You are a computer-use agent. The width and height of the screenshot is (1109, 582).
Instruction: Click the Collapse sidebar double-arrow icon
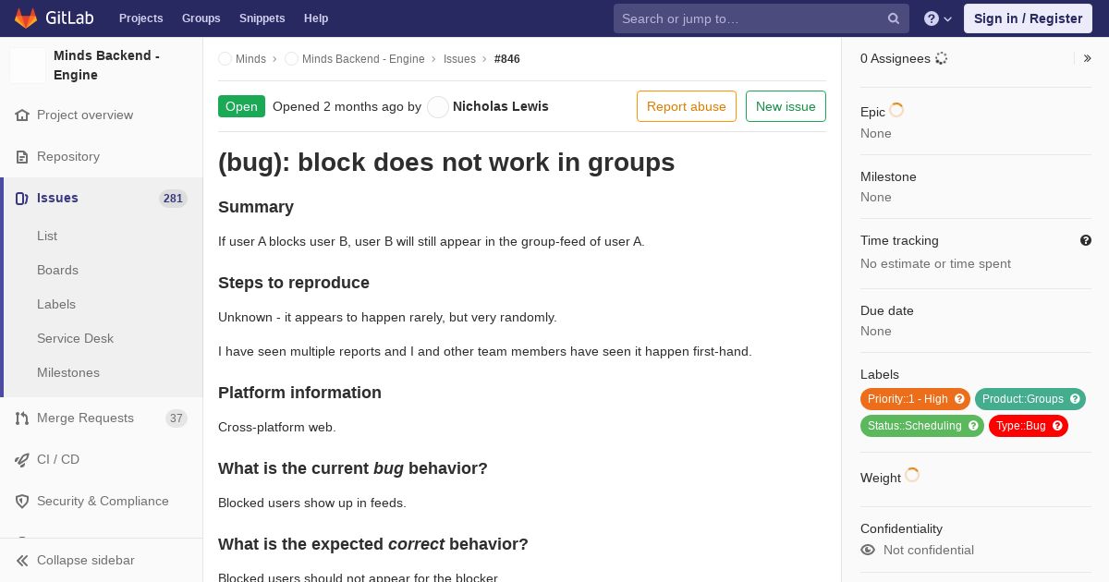[x=22, y=561]
